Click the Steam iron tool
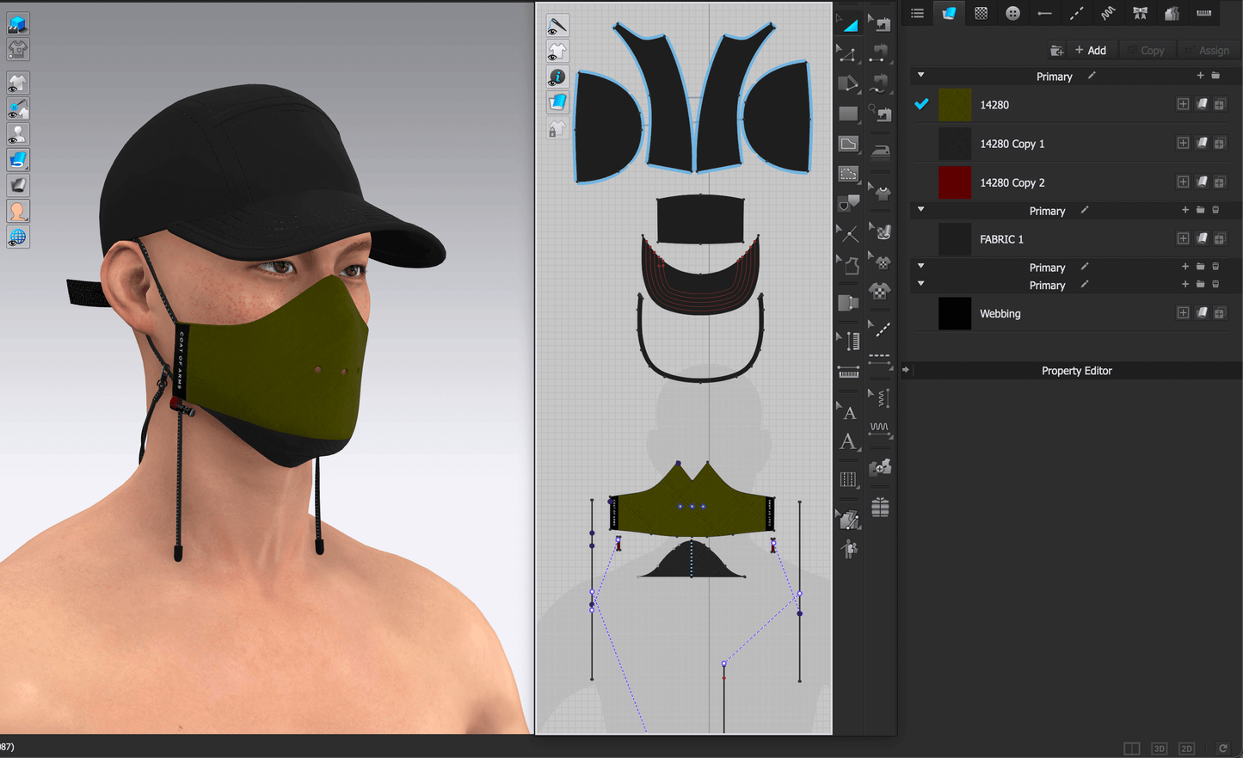The width and height of the screenshot is (1243, 758). [880, 151]
